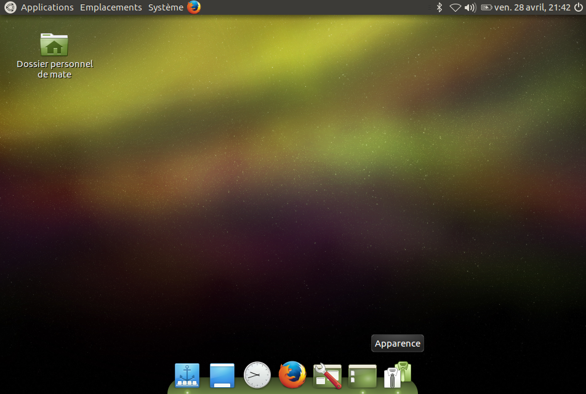Select the 'Dossier personnel de mate' label

click(55, 69)
